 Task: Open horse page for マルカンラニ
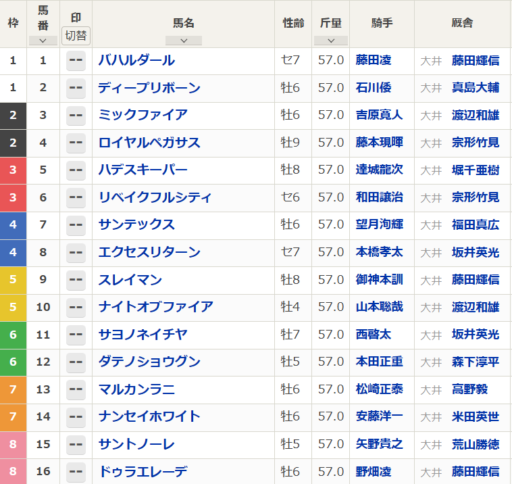point(136,389)
